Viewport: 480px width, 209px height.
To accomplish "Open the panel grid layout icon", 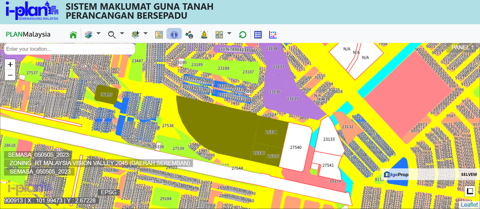I will [x=219, y=35].
